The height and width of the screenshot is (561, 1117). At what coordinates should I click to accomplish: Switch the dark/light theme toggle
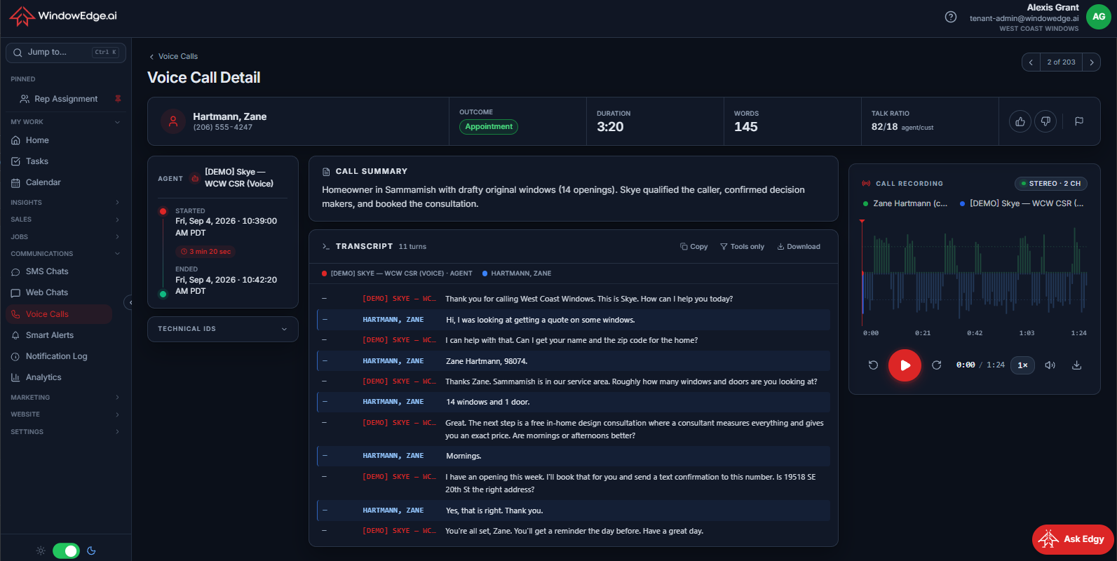point(67,550)
